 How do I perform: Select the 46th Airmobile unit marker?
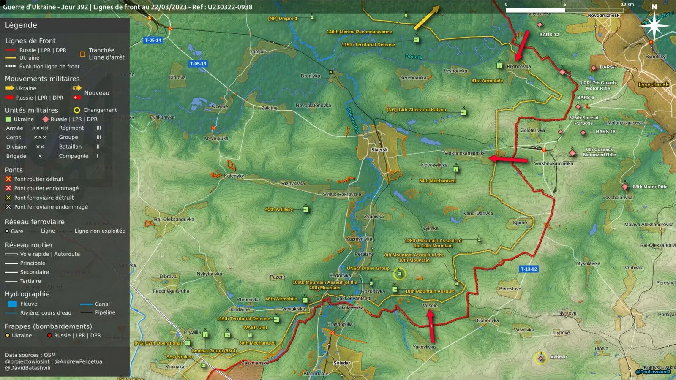(305, 300)
